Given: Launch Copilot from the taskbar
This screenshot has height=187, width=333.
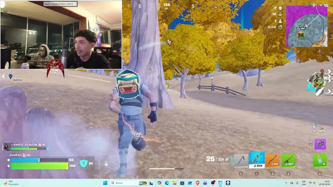Looking at the screenshot, I should click(x=159, y=183).
